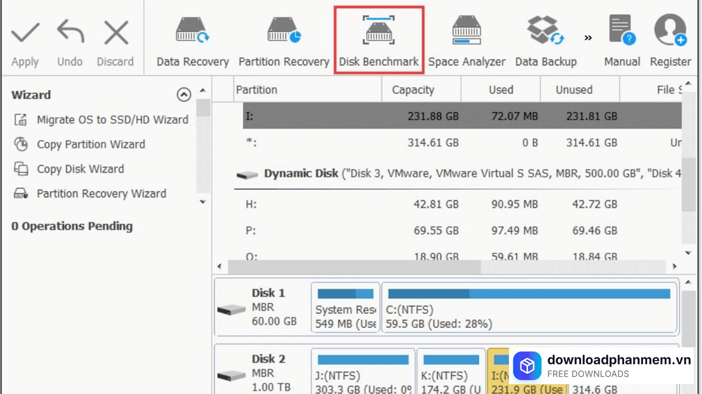Click the Undo arrow icon
Image resolution: width=702 pixels, height=394 pixels.
(70, 34)
